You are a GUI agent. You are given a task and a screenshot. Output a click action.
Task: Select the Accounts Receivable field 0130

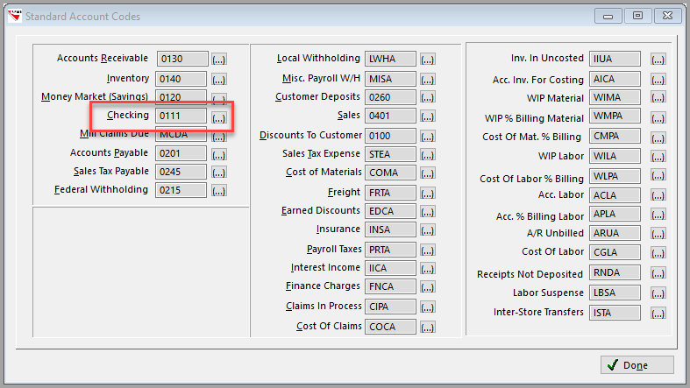coord(182,59)
